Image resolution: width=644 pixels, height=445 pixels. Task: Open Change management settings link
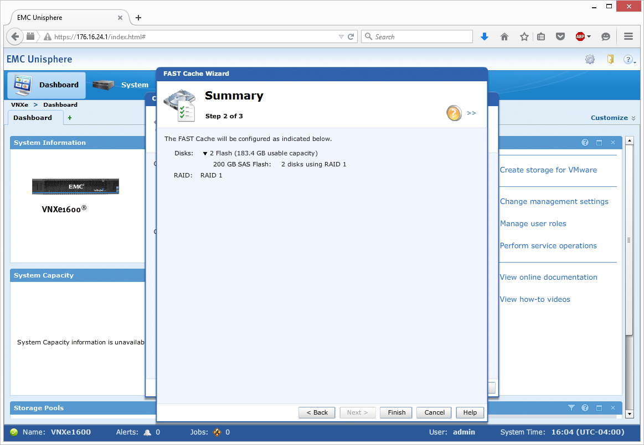tap(554, 201)
